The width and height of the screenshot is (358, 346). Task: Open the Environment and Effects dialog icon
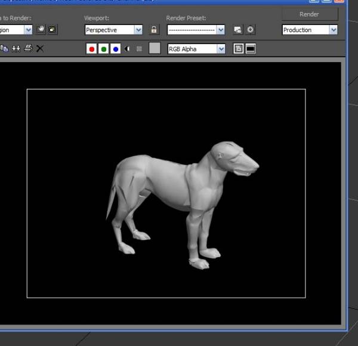[250, 30]
